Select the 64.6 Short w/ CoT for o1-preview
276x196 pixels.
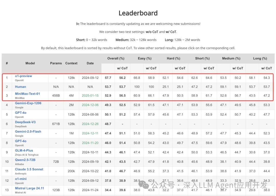point(209,78)
